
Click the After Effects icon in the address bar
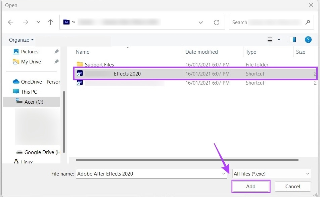pos(66,22)
